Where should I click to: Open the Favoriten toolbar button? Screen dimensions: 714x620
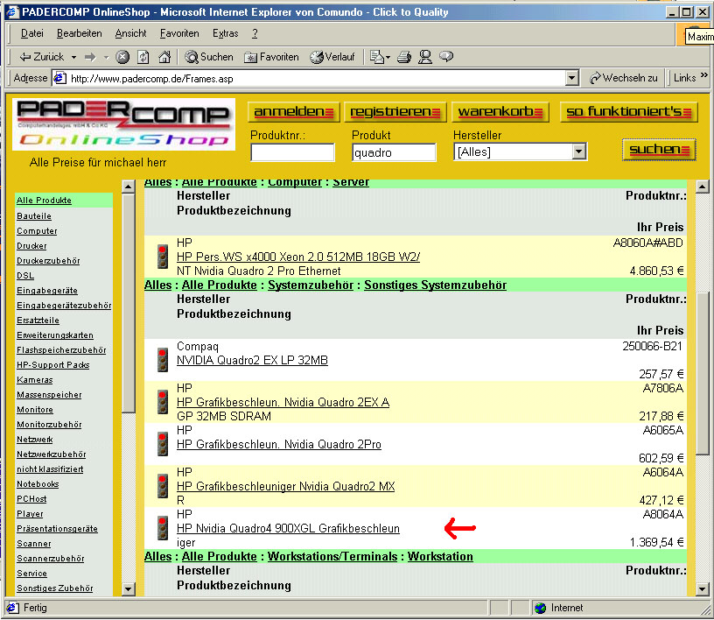[271, 57]
